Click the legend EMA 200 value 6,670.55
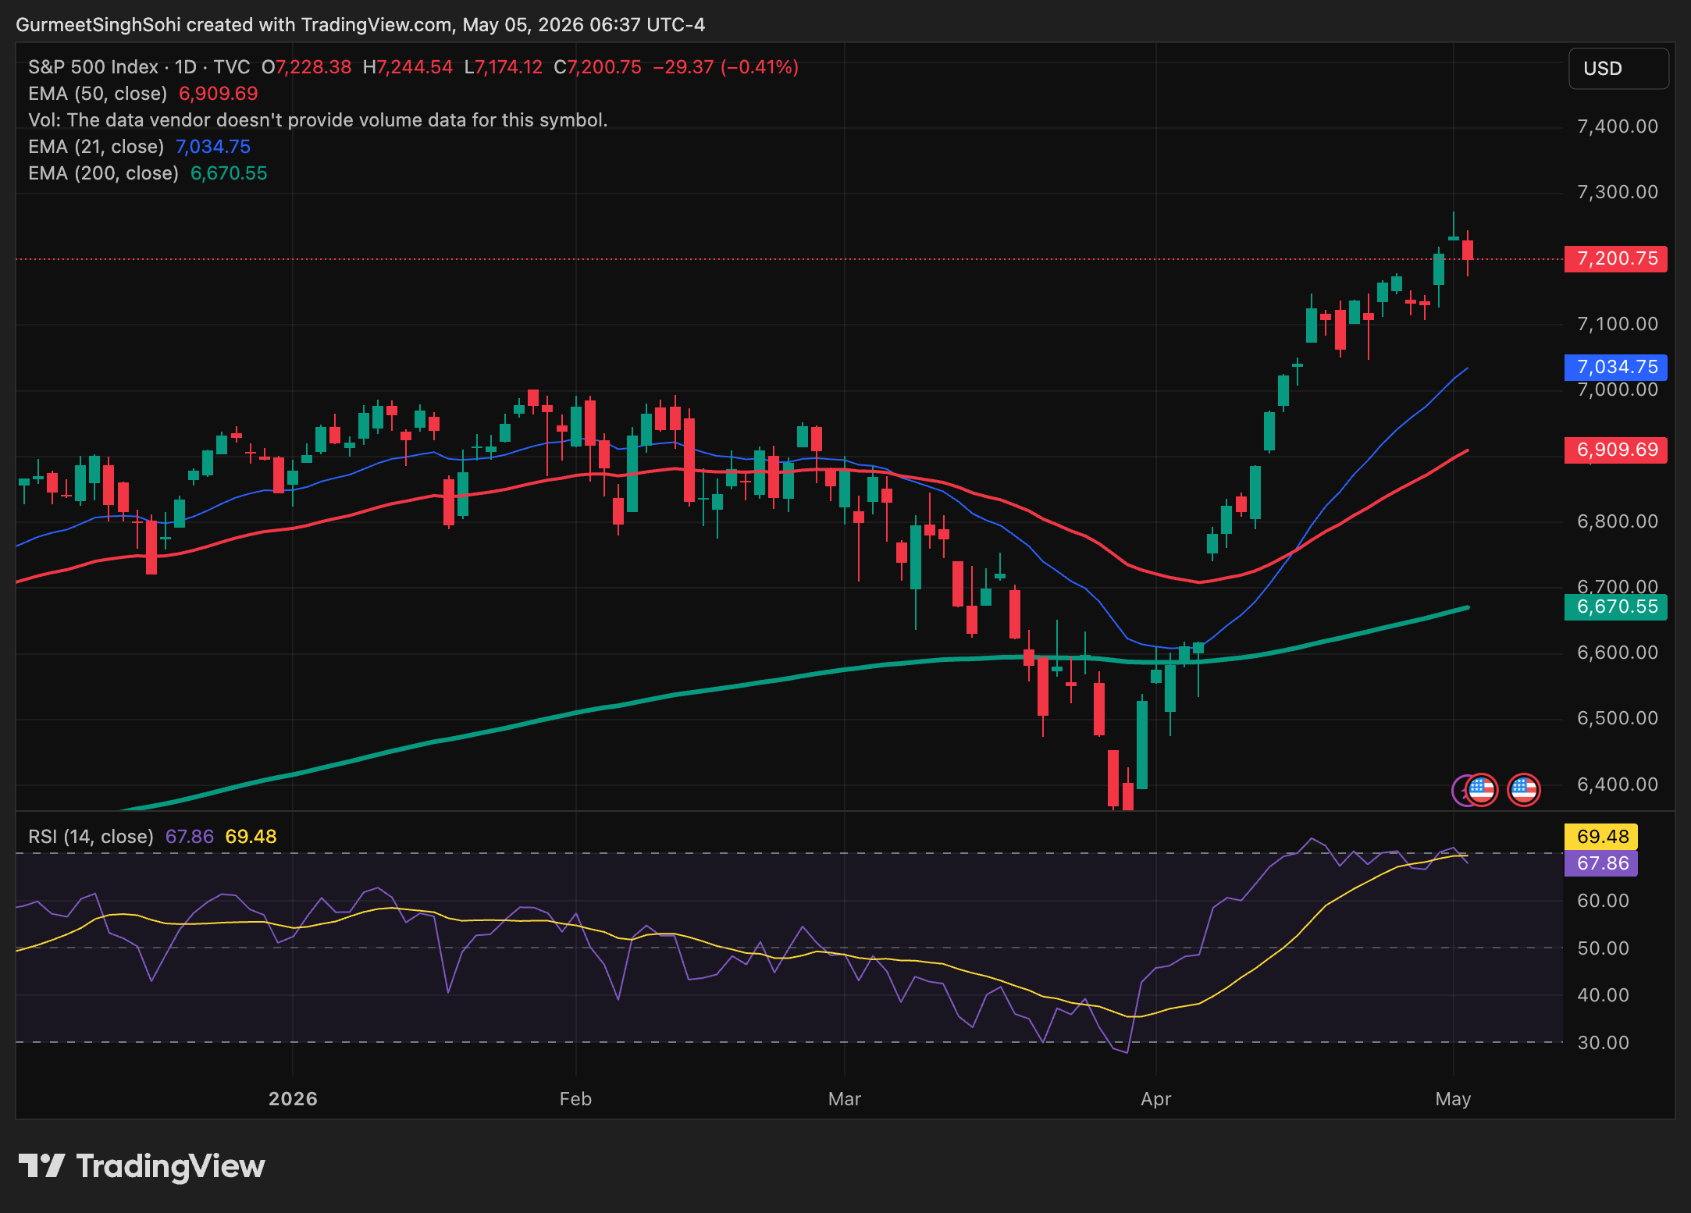This screenshot has height=1213, width=1691. pos(229,173)
